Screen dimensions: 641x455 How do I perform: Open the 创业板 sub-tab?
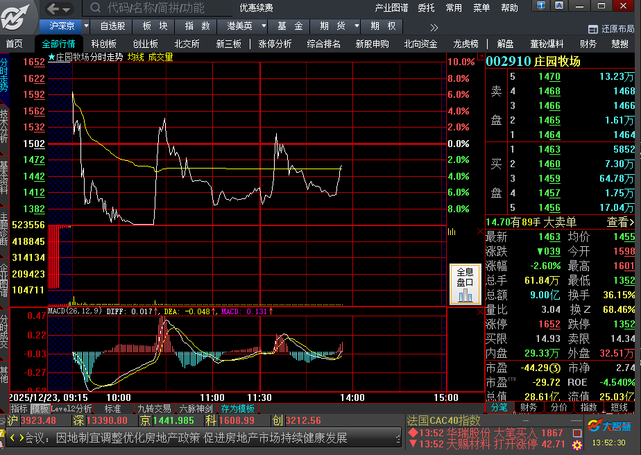[x=146, y=44]
